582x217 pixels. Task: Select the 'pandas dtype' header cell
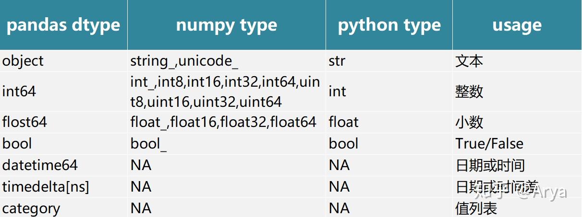pos(63,25)
